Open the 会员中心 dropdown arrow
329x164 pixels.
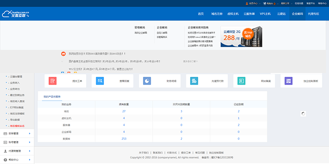coord(260,4)
